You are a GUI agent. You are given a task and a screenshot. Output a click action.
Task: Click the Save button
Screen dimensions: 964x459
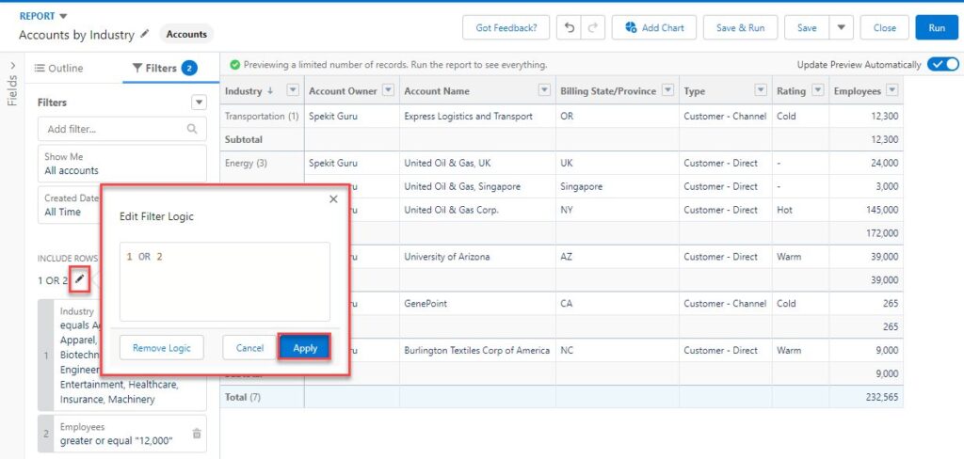(807, 27)
